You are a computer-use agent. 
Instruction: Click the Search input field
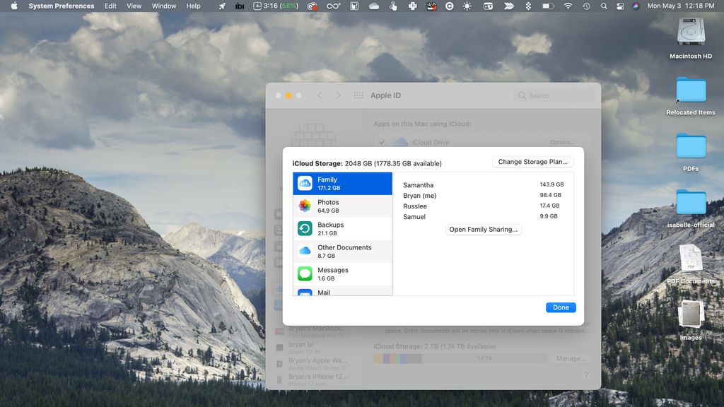(555, 95)
